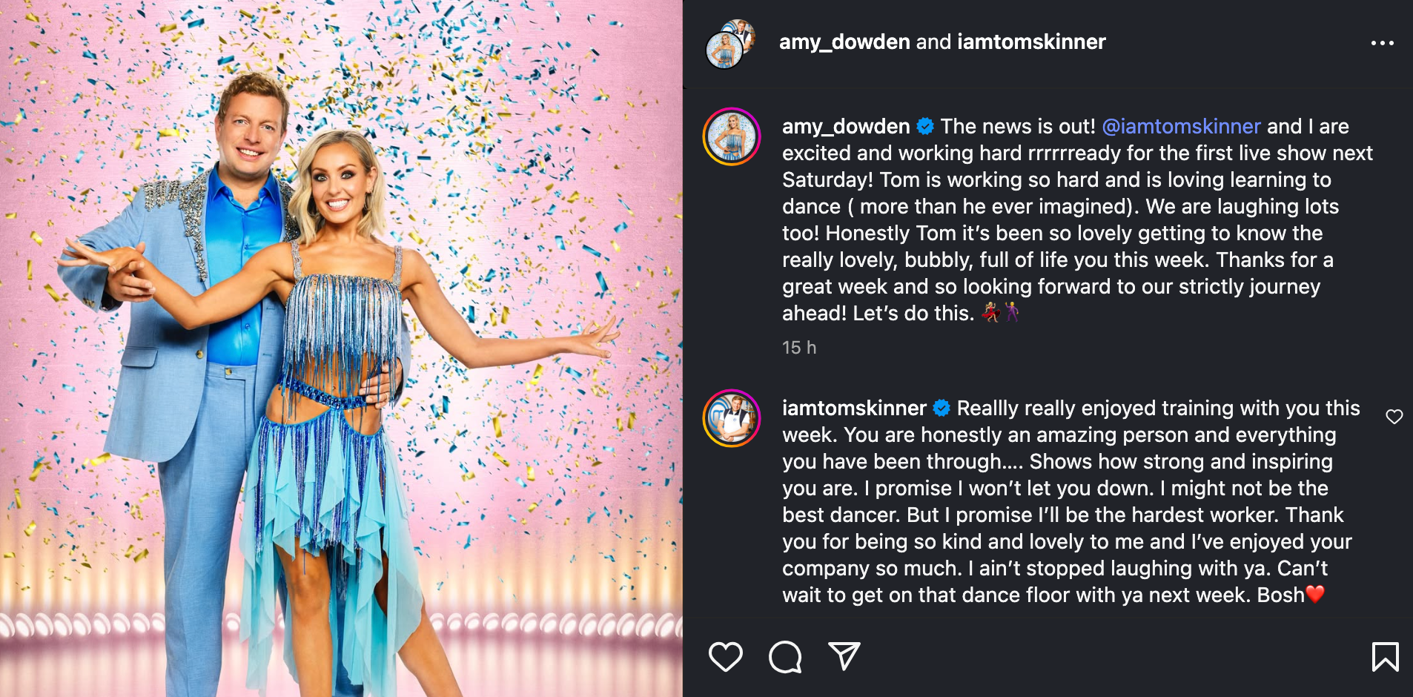
Task: Click iamtomskinner's name above his comment
Action: click(853, 407)
